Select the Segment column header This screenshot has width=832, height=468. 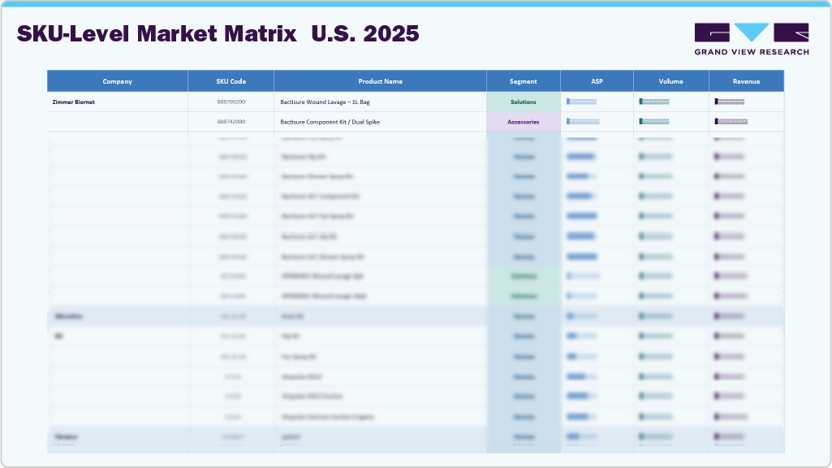524,81
